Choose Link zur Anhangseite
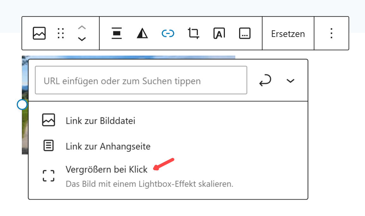Screen dimensions: 365x216 [x=108, y=146]
